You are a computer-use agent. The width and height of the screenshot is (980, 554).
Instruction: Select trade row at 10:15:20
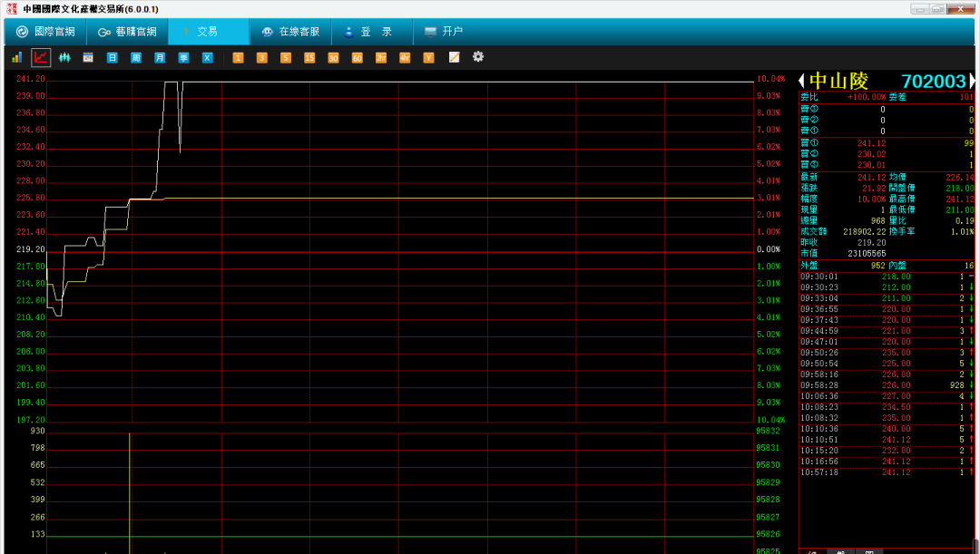(887, 451)
